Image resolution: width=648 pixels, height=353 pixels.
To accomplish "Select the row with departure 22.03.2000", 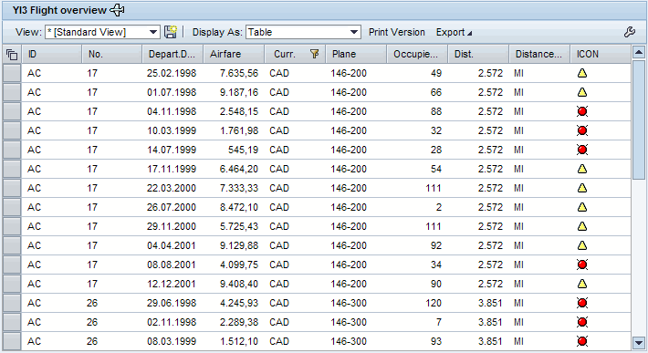I will pos(12,188).
